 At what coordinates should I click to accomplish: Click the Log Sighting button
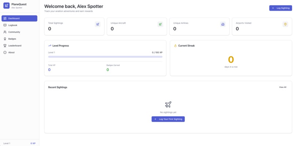(x=280, y=8)
